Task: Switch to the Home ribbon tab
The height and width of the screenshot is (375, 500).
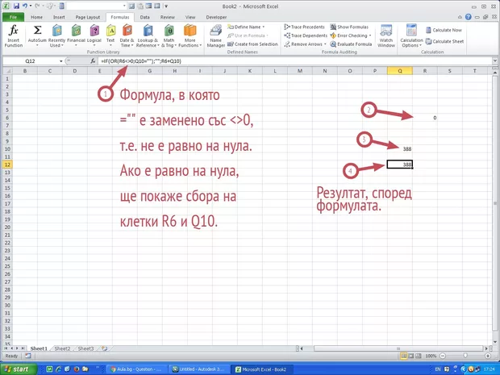Action: click(x=36, y=17)
